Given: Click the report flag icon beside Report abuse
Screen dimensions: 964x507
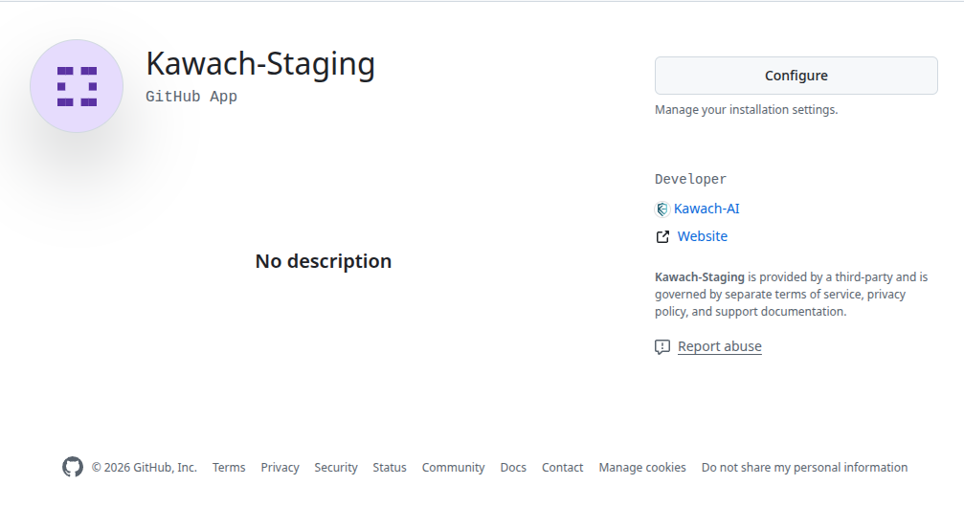Looking at the screenshot, I should click(x=662, y=346).
